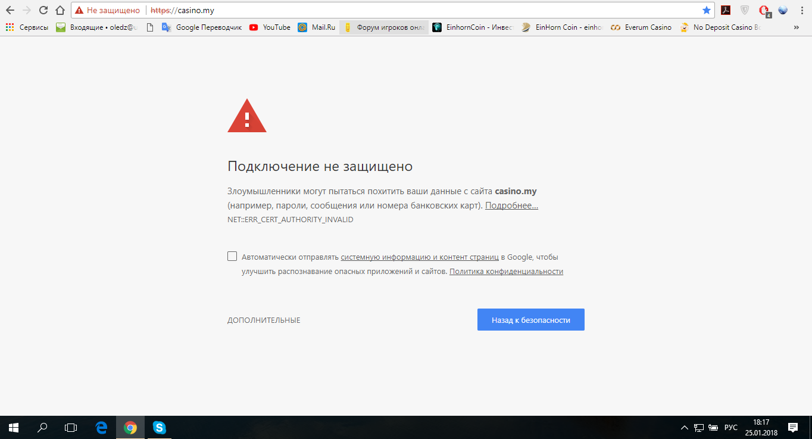The image size is (812, 439).
Task: Open the Подробнее link
Action: 511,205
